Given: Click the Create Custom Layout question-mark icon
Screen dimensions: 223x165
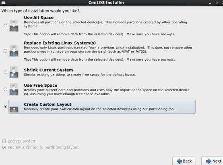Looking at the screenshot, I should 14,109.
